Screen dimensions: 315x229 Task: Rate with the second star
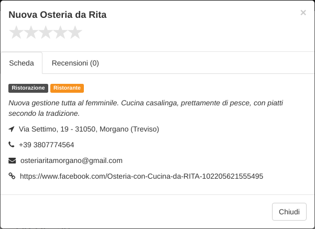point(31,32)
